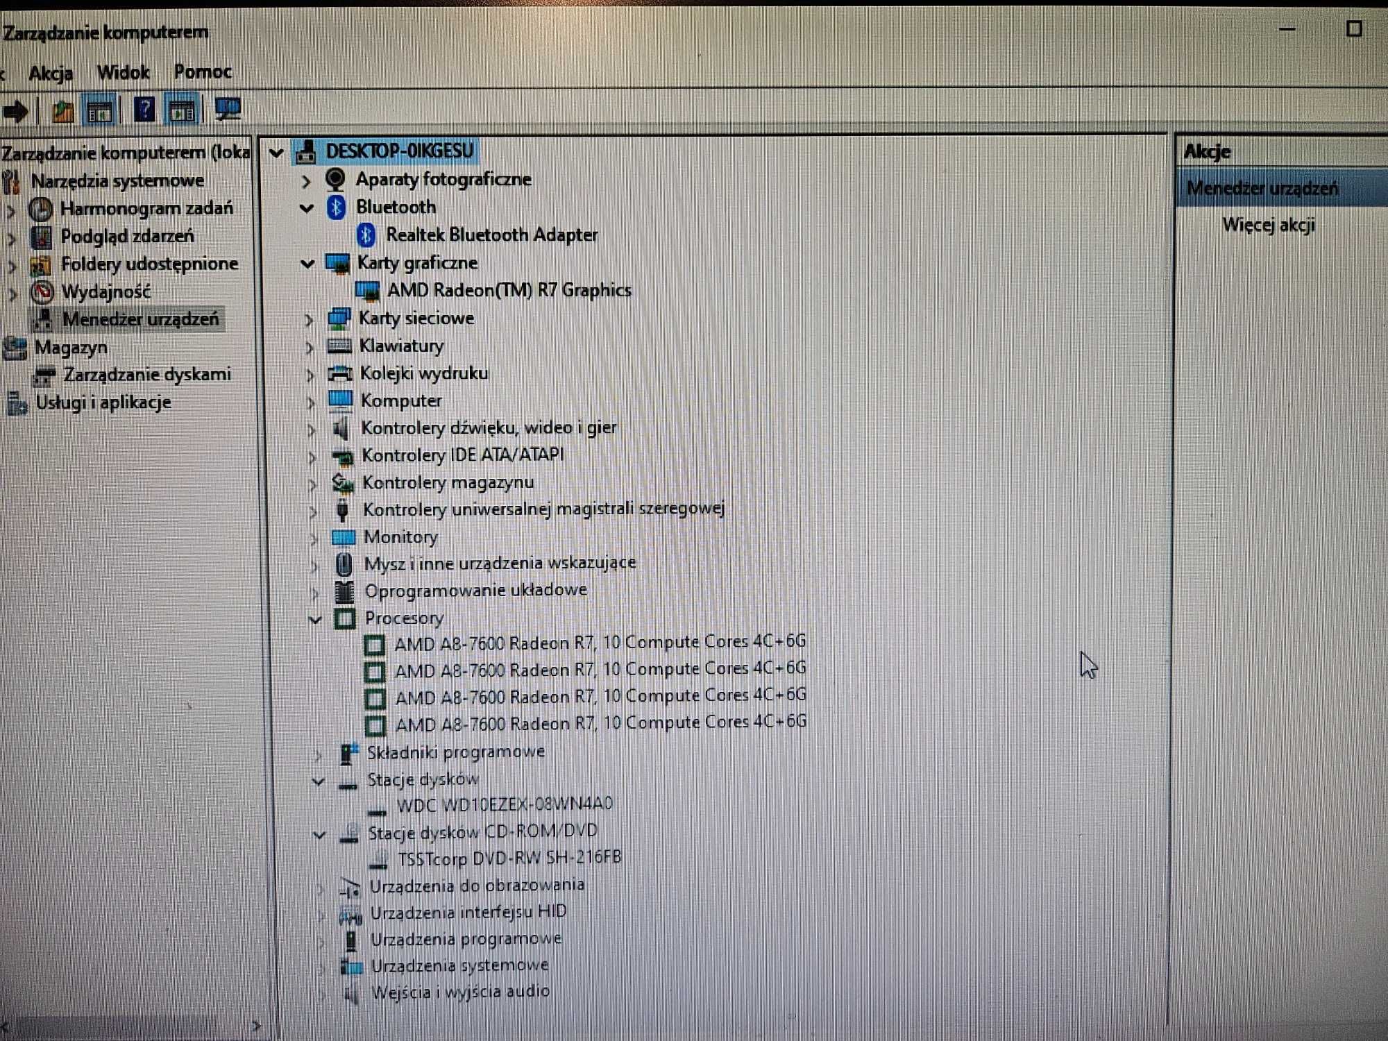Viewport: 1388px width, 1041px height.
Task: Minimize the Zarządzanie komputerem window
Action: pyautogui.click(x=1287, y=30)
